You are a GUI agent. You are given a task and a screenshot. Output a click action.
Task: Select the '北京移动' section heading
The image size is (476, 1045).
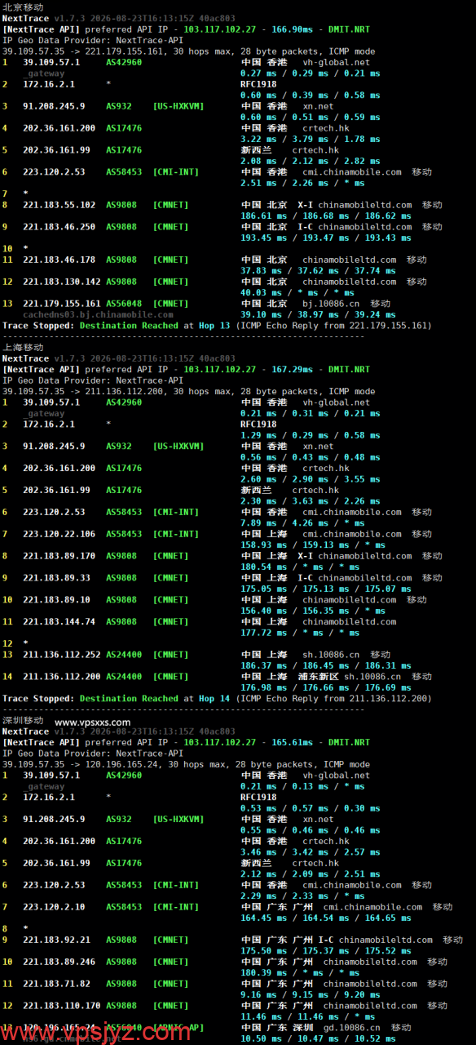(23, 7)
